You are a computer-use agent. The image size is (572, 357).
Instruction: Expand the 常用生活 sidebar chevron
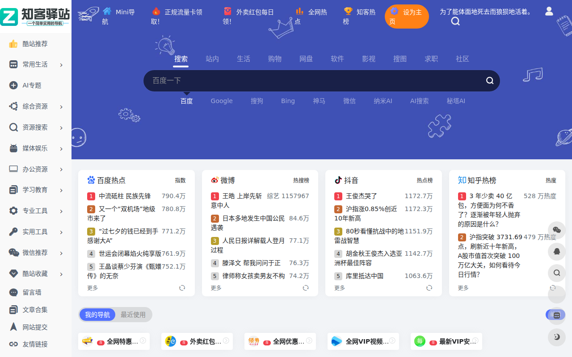[61, 65]
